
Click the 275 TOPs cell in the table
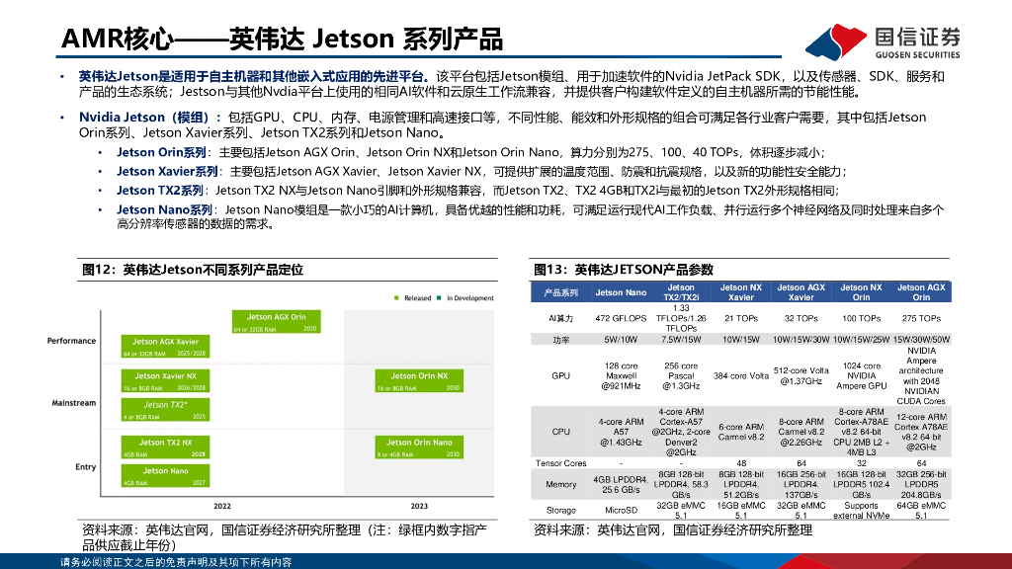pos(921,318)
